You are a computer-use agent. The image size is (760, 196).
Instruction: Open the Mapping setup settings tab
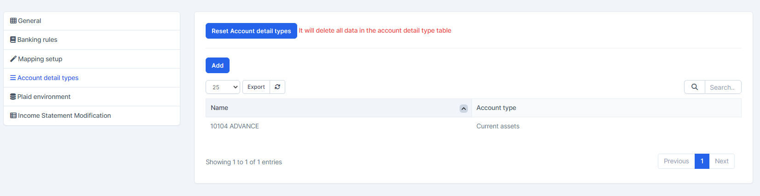click(x=40, y=59)
